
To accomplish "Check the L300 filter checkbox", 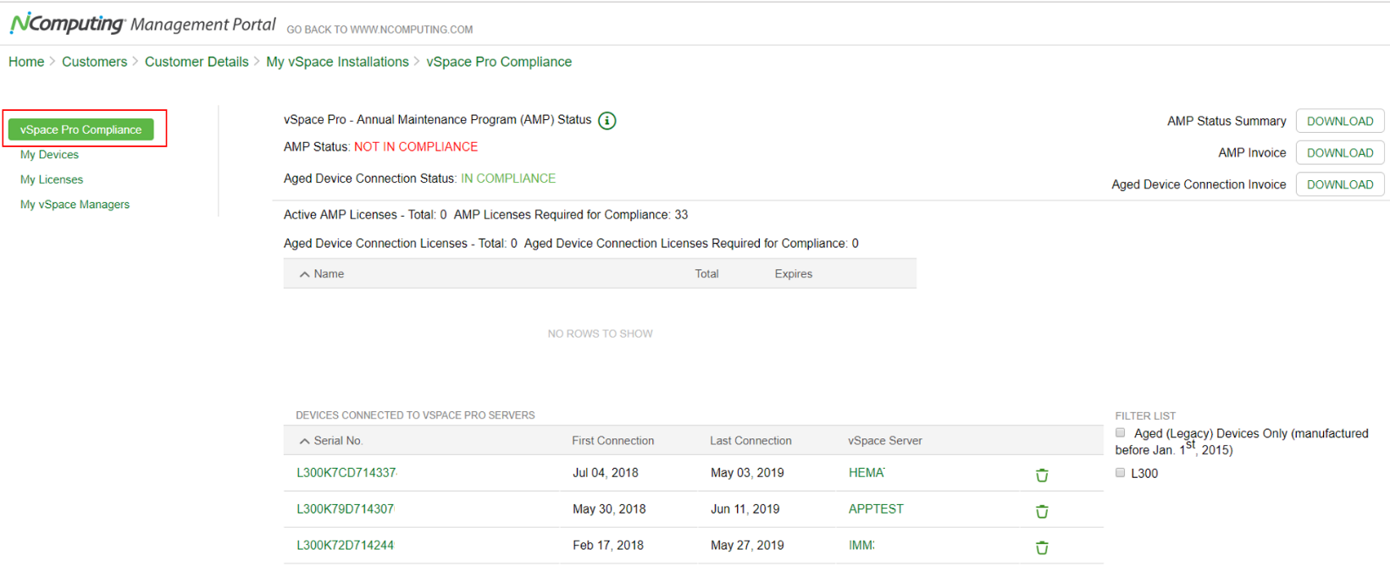I will [1121, 473].
